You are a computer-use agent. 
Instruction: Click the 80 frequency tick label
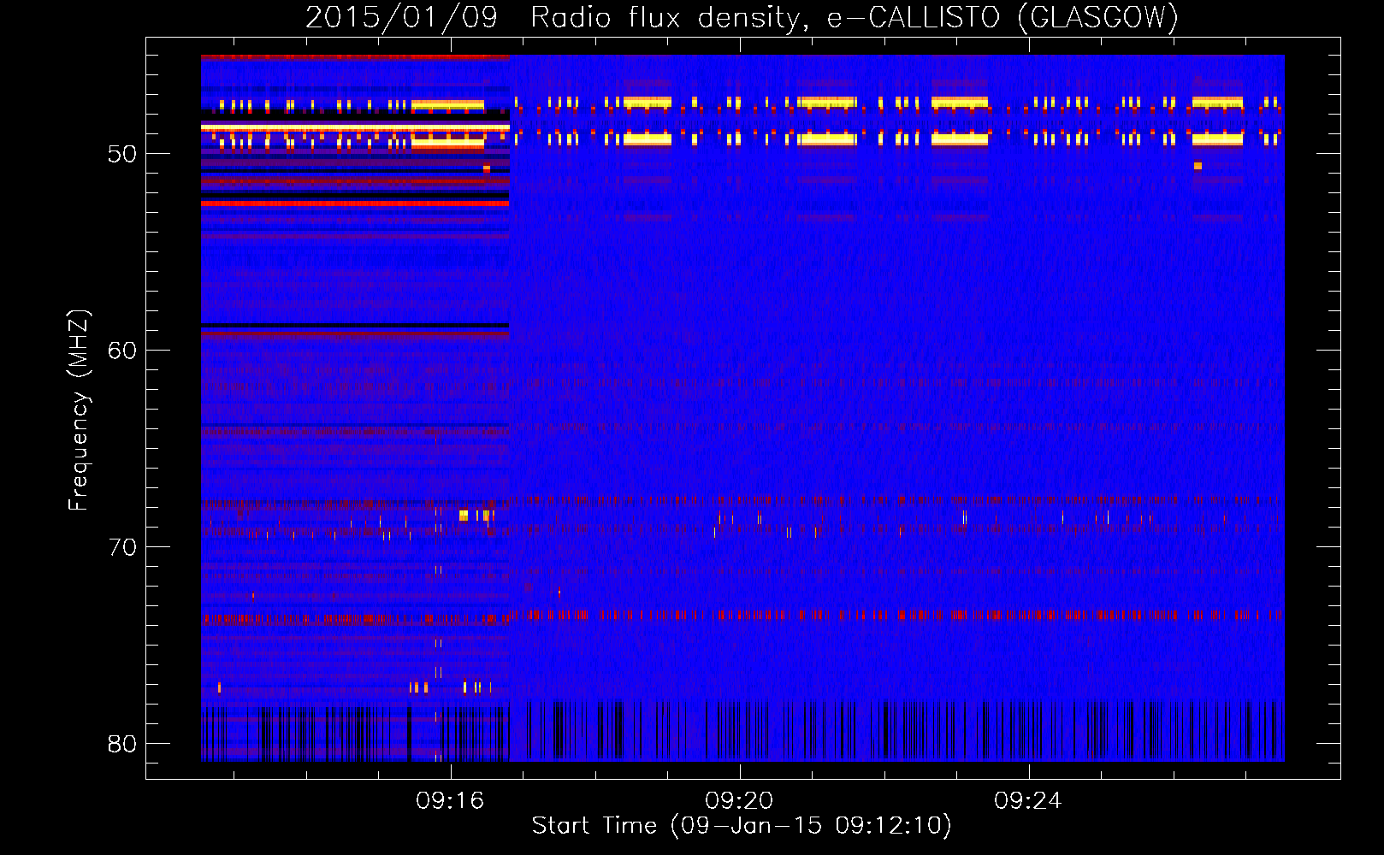point(122,744)
